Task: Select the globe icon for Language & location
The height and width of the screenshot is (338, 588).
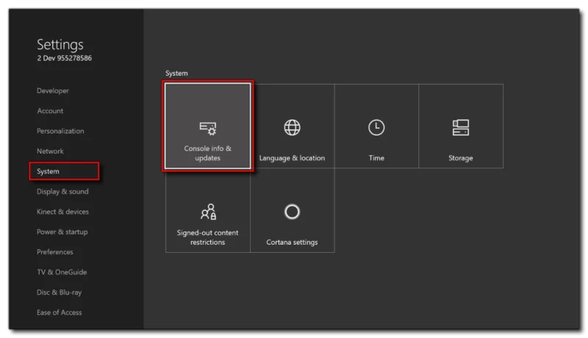Action: coord(292,127)
